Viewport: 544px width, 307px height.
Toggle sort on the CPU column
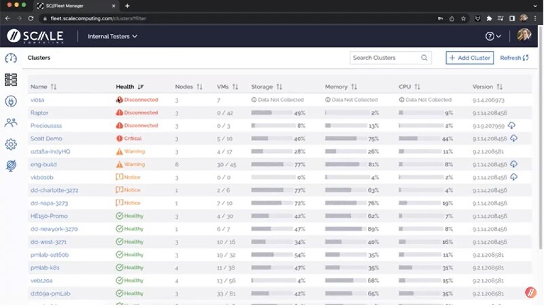point(417,87)
